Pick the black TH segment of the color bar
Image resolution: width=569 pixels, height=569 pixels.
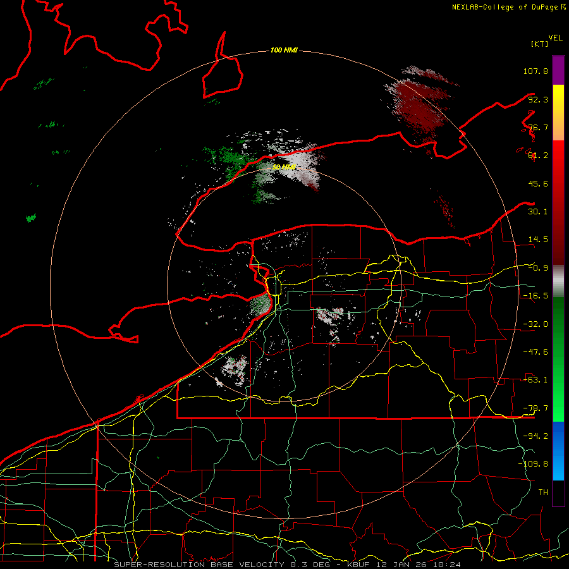click(x=558, y=493)
